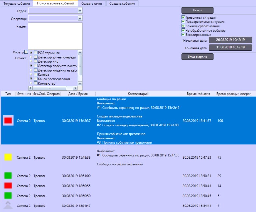Viewport: 256px width, 212px height.
Task: Click the red status icon in the 18:50:55 row
Action: 8,186
